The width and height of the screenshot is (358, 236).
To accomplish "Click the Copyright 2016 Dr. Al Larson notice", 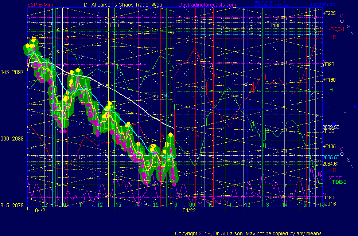I will [x=249, y=233].
